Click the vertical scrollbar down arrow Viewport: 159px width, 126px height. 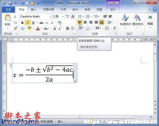(155, 101)
